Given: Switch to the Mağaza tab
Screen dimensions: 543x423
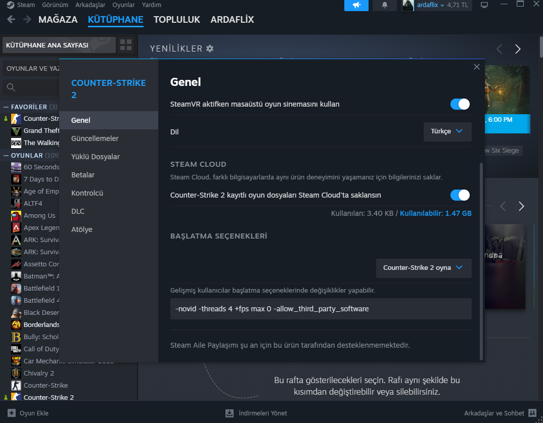Looking at the screenshot, I should (58, 19).
